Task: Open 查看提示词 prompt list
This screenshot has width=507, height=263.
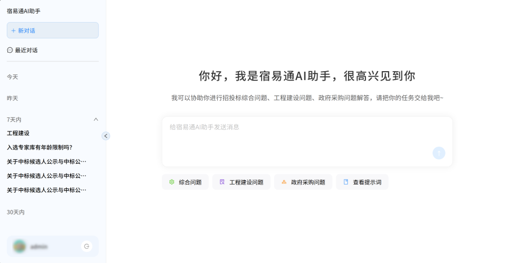Action: pyautogui.click(x=362, y=182)
